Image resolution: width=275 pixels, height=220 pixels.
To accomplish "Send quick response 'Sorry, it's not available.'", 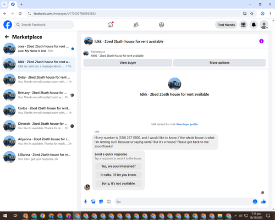I will [x=118, y=183].
